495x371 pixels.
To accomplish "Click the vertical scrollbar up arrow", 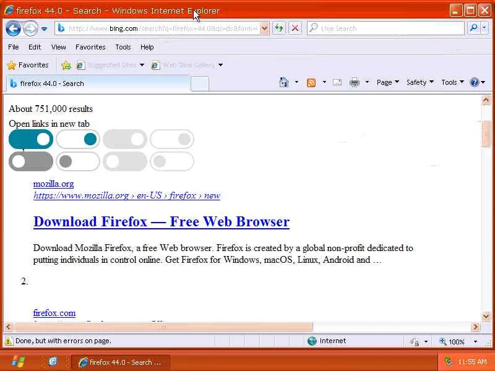I will pos(486,100).
